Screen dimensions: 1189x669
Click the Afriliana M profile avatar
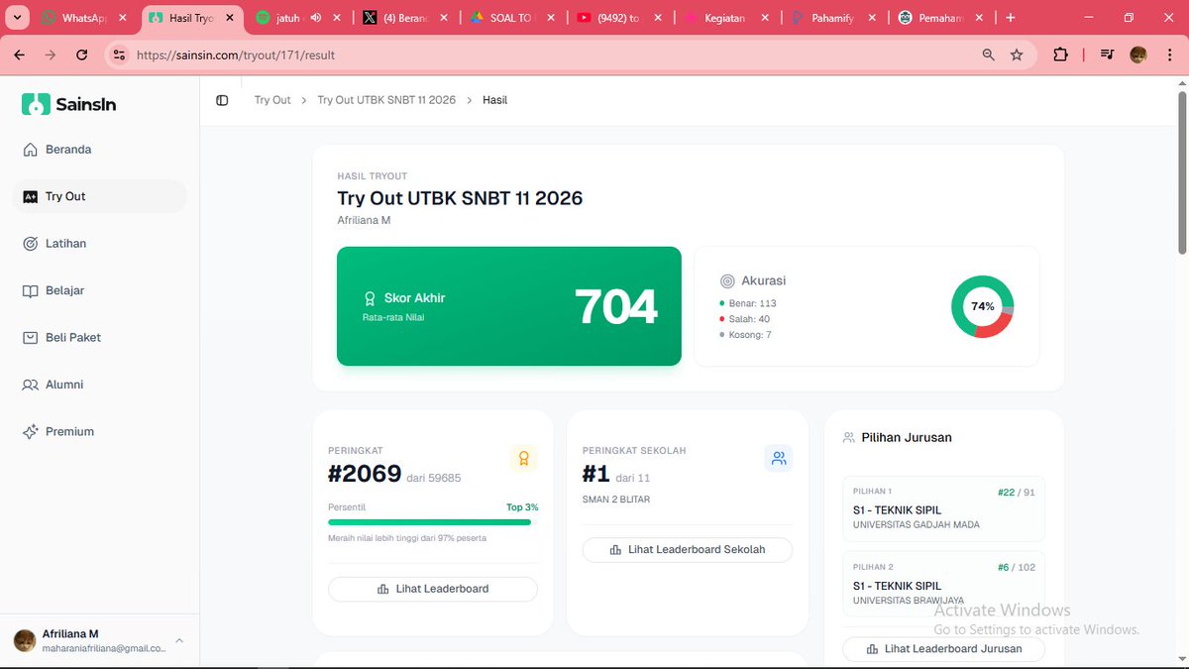click(x=25, y=641)
